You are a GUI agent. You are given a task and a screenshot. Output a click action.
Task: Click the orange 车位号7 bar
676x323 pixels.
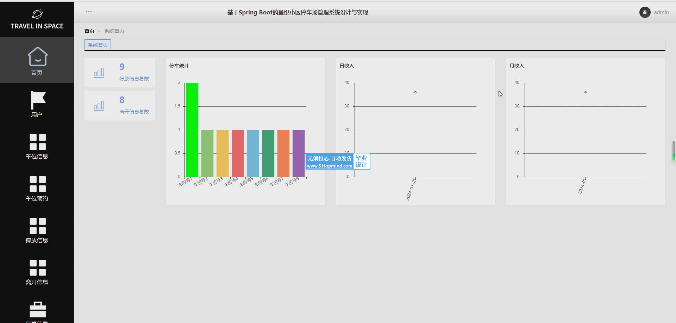pyautogui.click(x=283, y=153)
